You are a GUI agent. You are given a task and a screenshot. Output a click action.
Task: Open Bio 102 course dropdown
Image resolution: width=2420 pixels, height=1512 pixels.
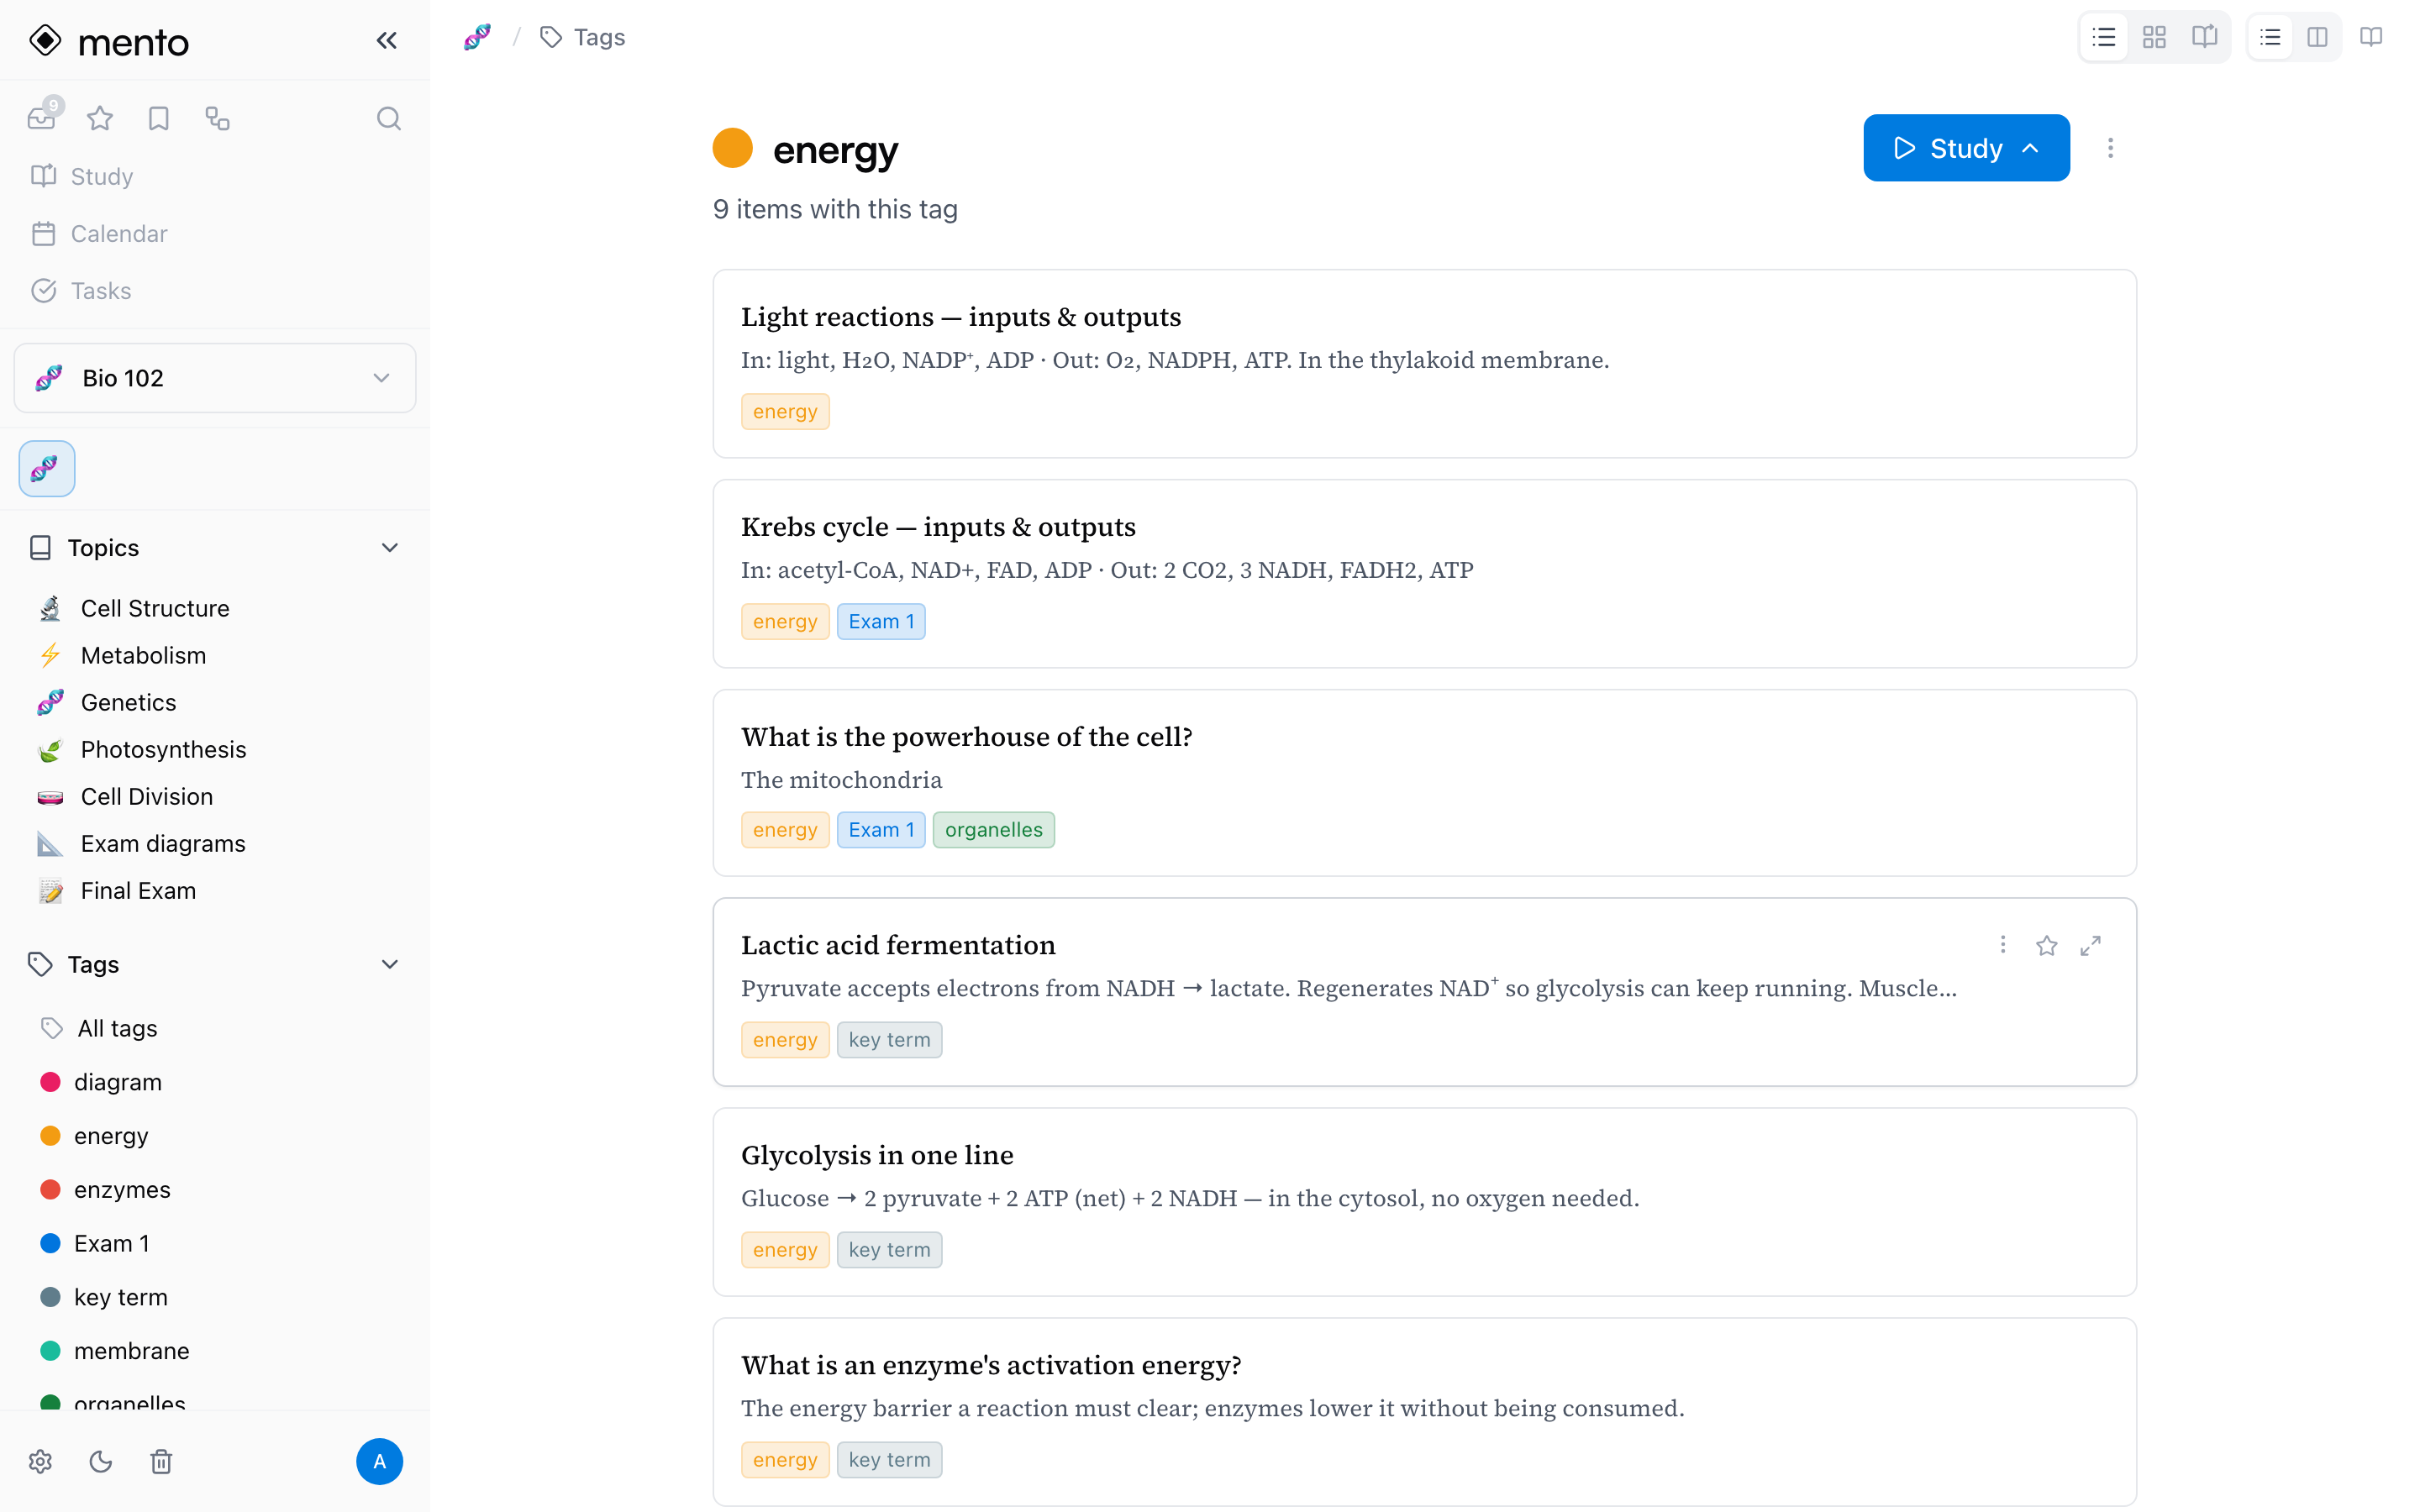pyautogui.click(x=215, y=378)
